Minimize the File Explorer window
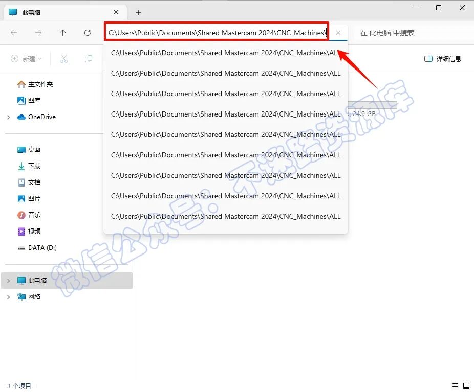This screenshot has height=392, width=474. click(416, 8)
